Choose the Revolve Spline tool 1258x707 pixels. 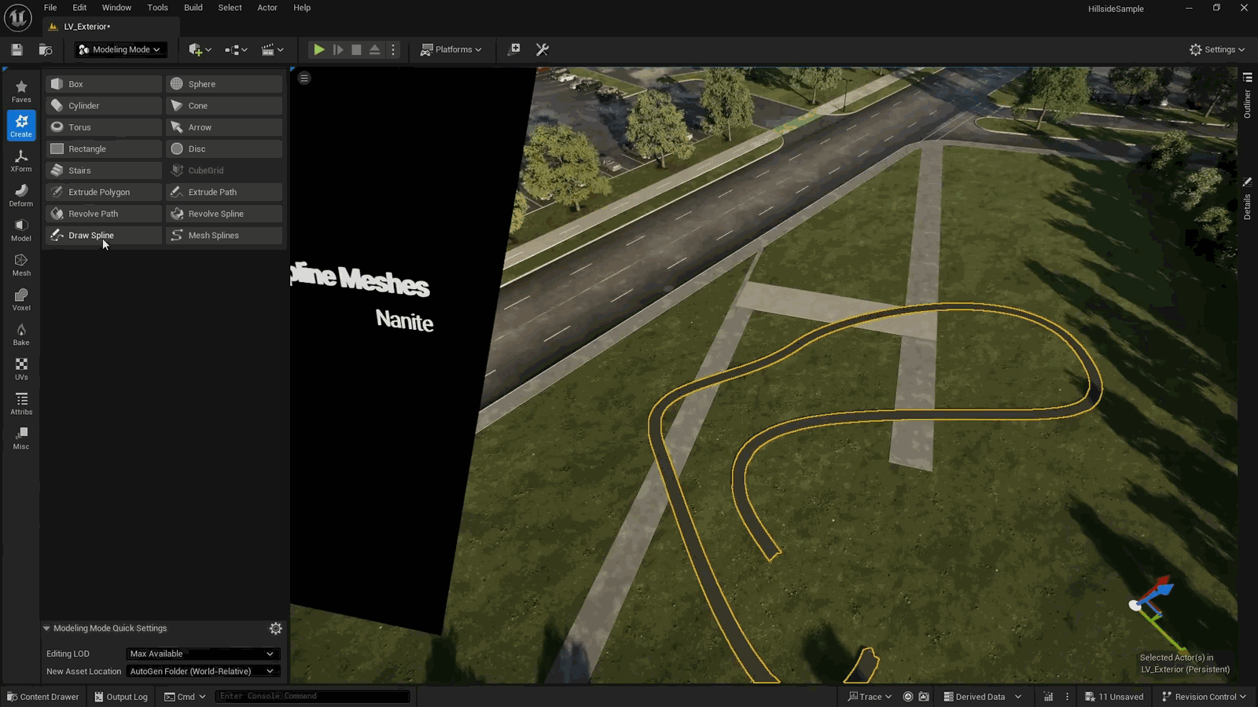(224, 214)
